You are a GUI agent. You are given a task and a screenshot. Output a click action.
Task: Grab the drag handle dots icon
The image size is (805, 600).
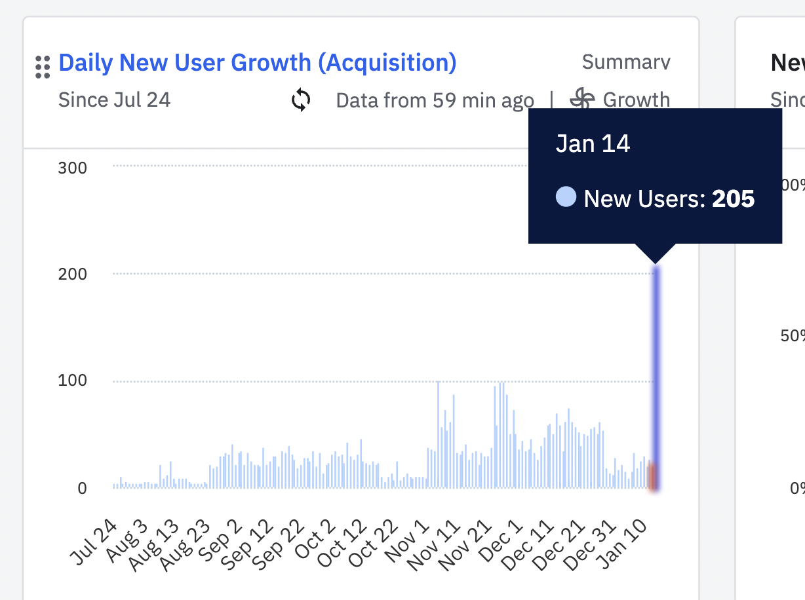(x=43, y=67)
